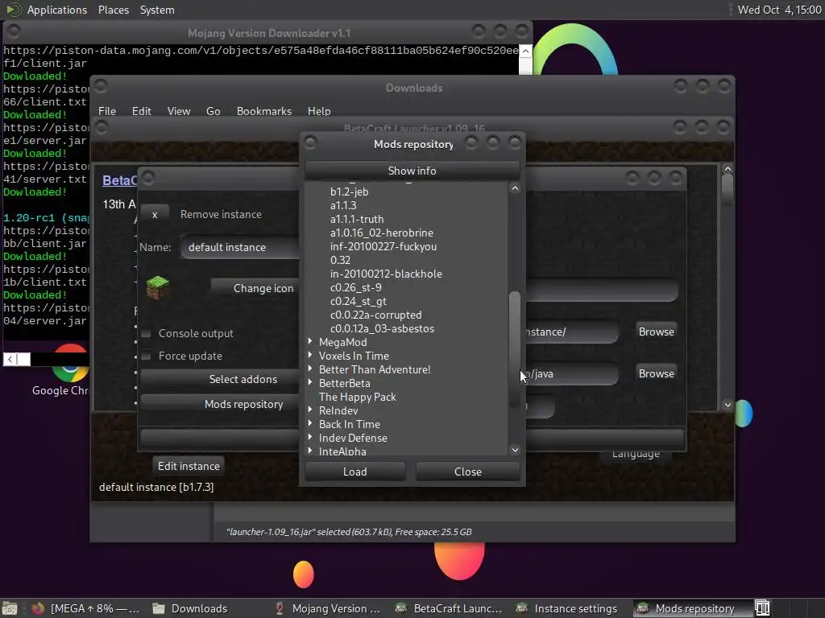Enable the Console output checkbox
The image size is (825, 618).
point(147,334)
